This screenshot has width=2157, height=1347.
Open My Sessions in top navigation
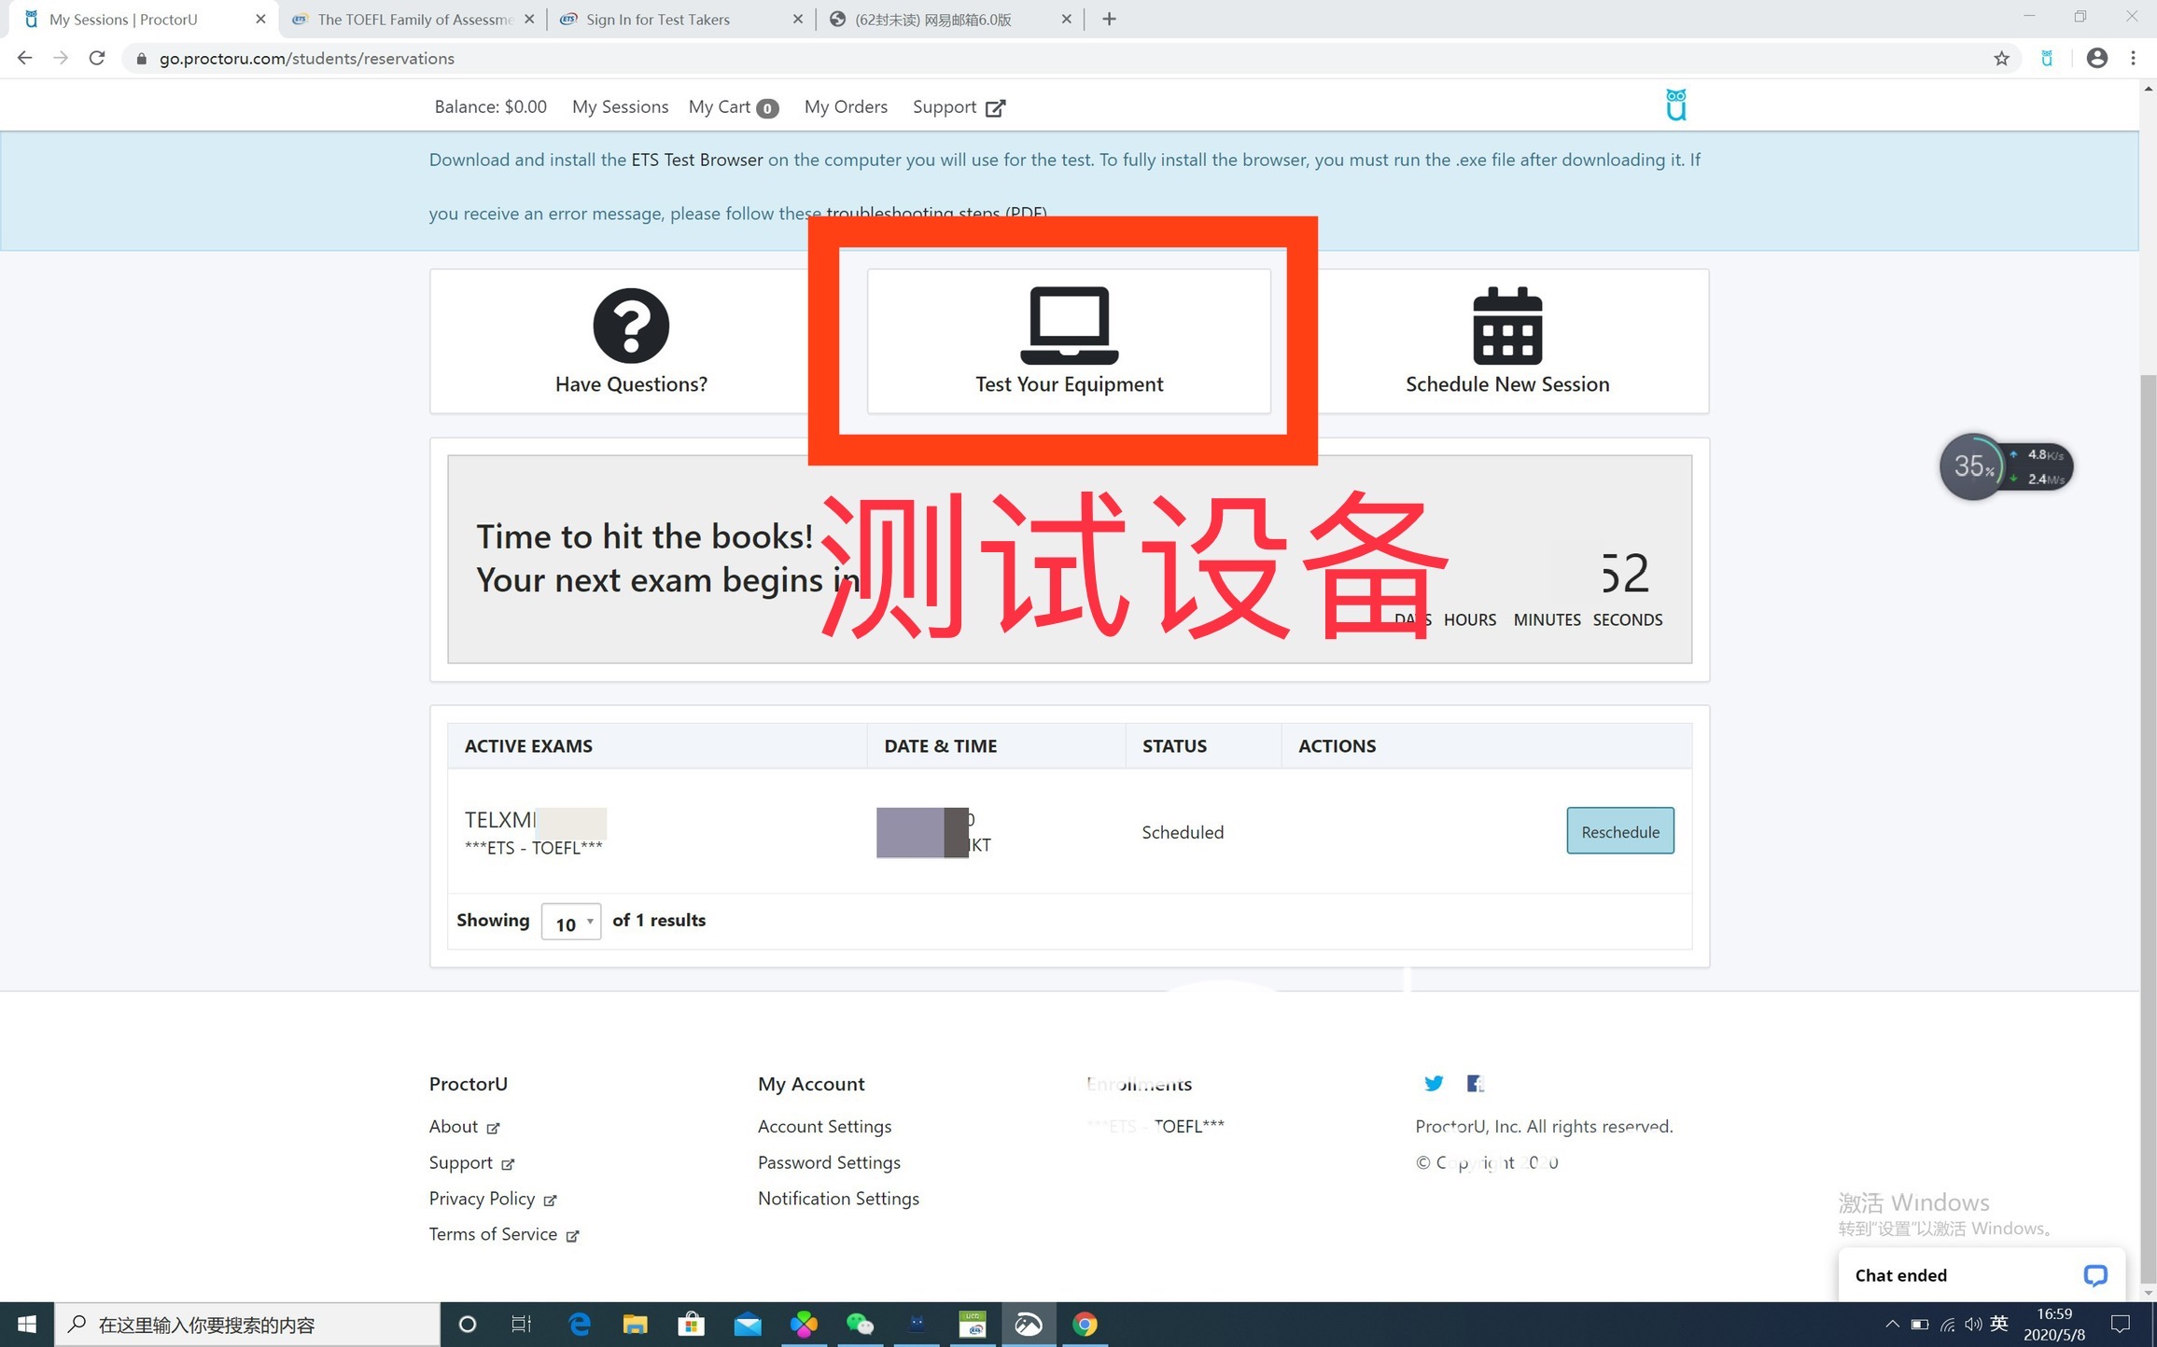pyautogui.click(x=620, y=107)
